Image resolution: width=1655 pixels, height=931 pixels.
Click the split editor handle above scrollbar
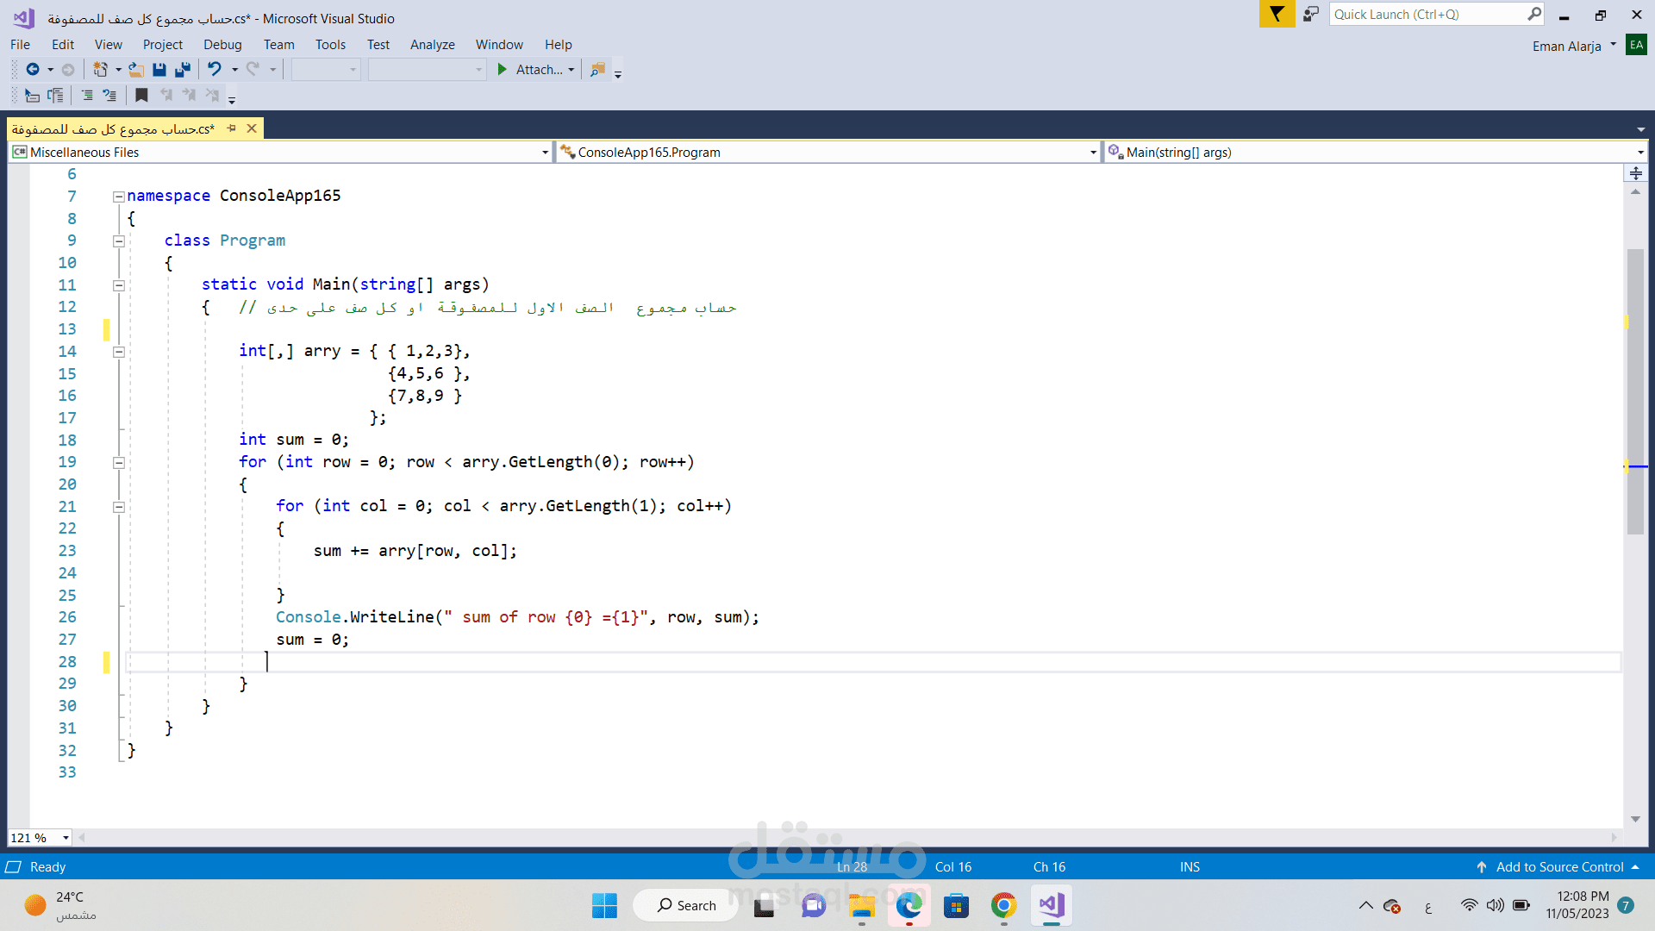click(x=1635, y=173)
